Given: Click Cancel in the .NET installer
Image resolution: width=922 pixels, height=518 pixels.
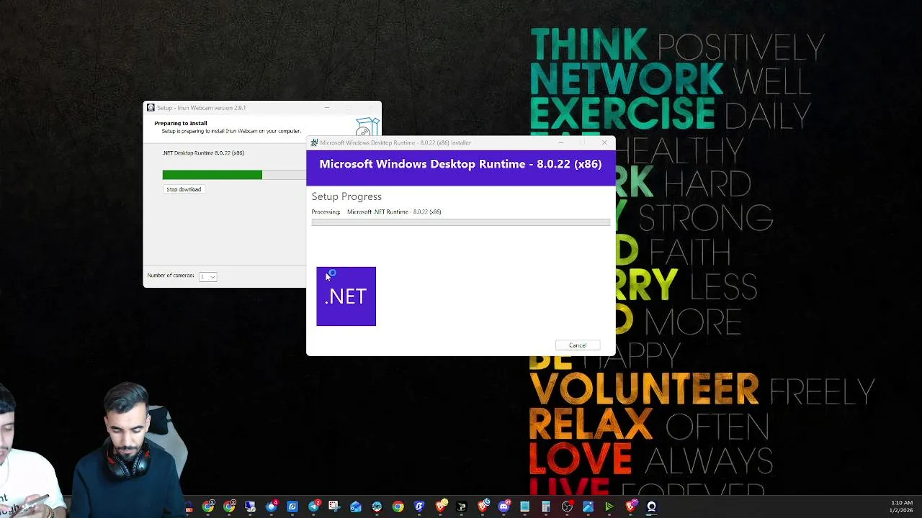Looking at the screenshot, I should [578, 345].
